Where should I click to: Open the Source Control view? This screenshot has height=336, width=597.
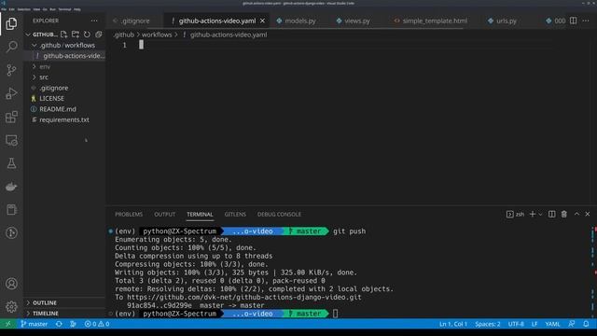pyautogui.click(x=11, y=70)
